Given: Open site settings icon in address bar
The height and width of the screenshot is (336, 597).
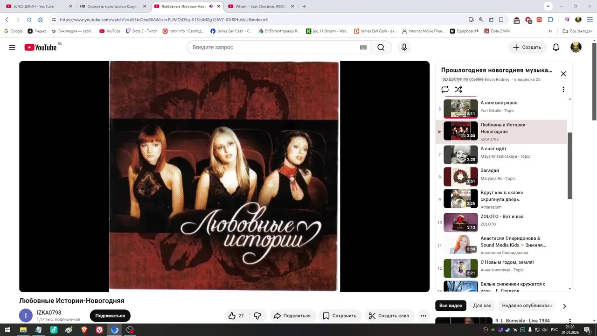Looking at the screenshot, I should pyautogui.click(x=54, y=20).
